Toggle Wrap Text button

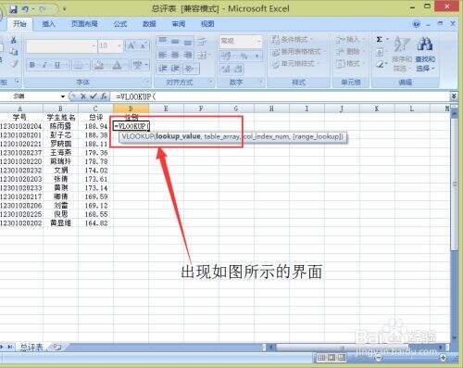click(202, 41)
